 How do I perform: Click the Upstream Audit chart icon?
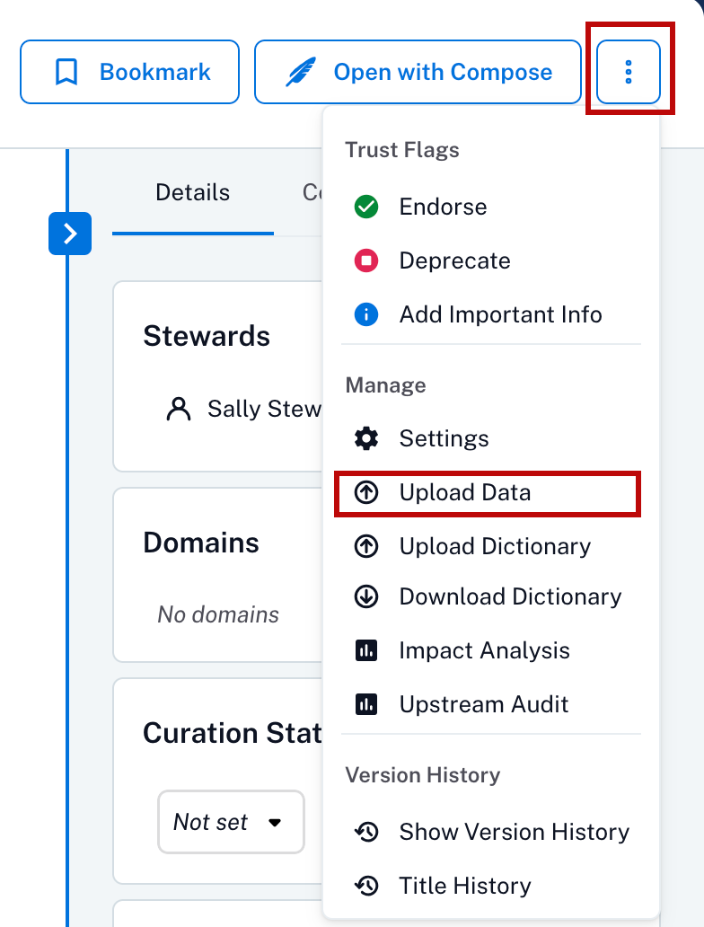(365, 705)
